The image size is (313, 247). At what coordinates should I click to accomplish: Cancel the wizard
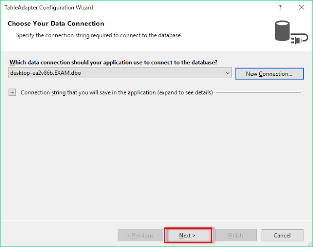tap(282, 235)
